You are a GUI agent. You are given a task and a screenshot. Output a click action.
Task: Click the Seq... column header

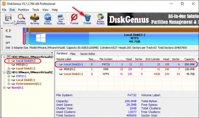92,59
